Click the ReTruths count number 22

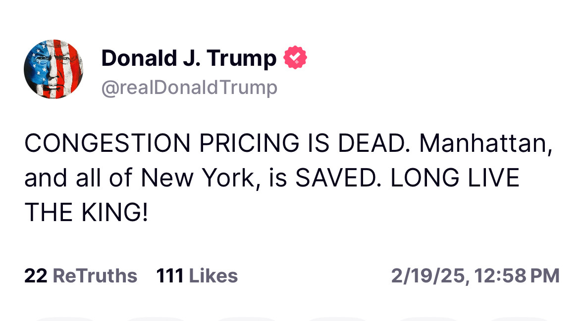tap(35, 275)
